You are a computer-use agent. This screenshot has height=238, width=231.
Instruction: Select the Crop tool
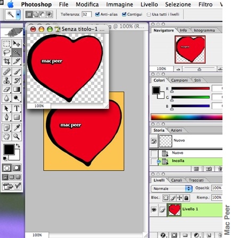coord(7,61)
